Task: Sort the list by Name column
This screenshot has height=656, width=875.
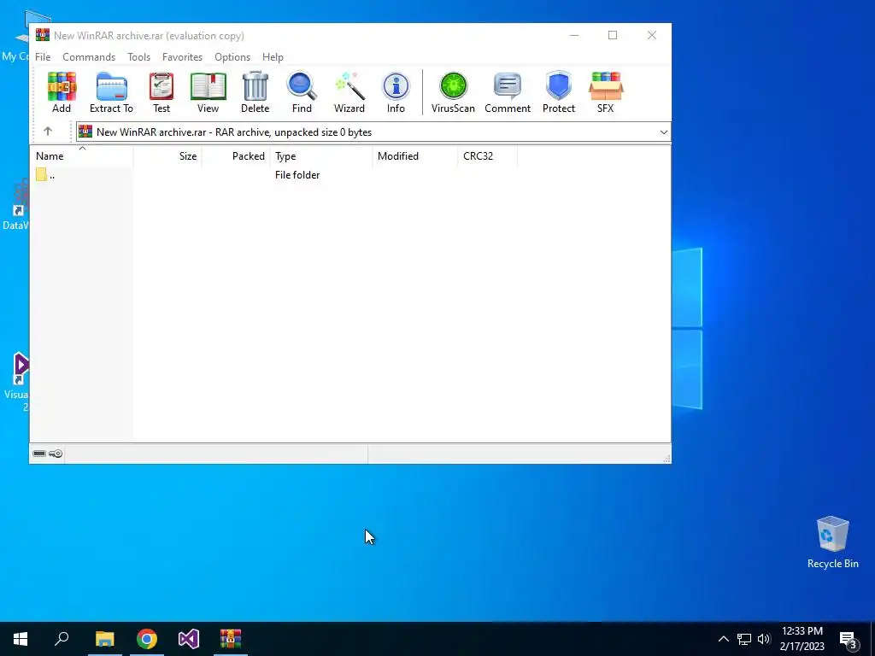Action: coord(81,156)
